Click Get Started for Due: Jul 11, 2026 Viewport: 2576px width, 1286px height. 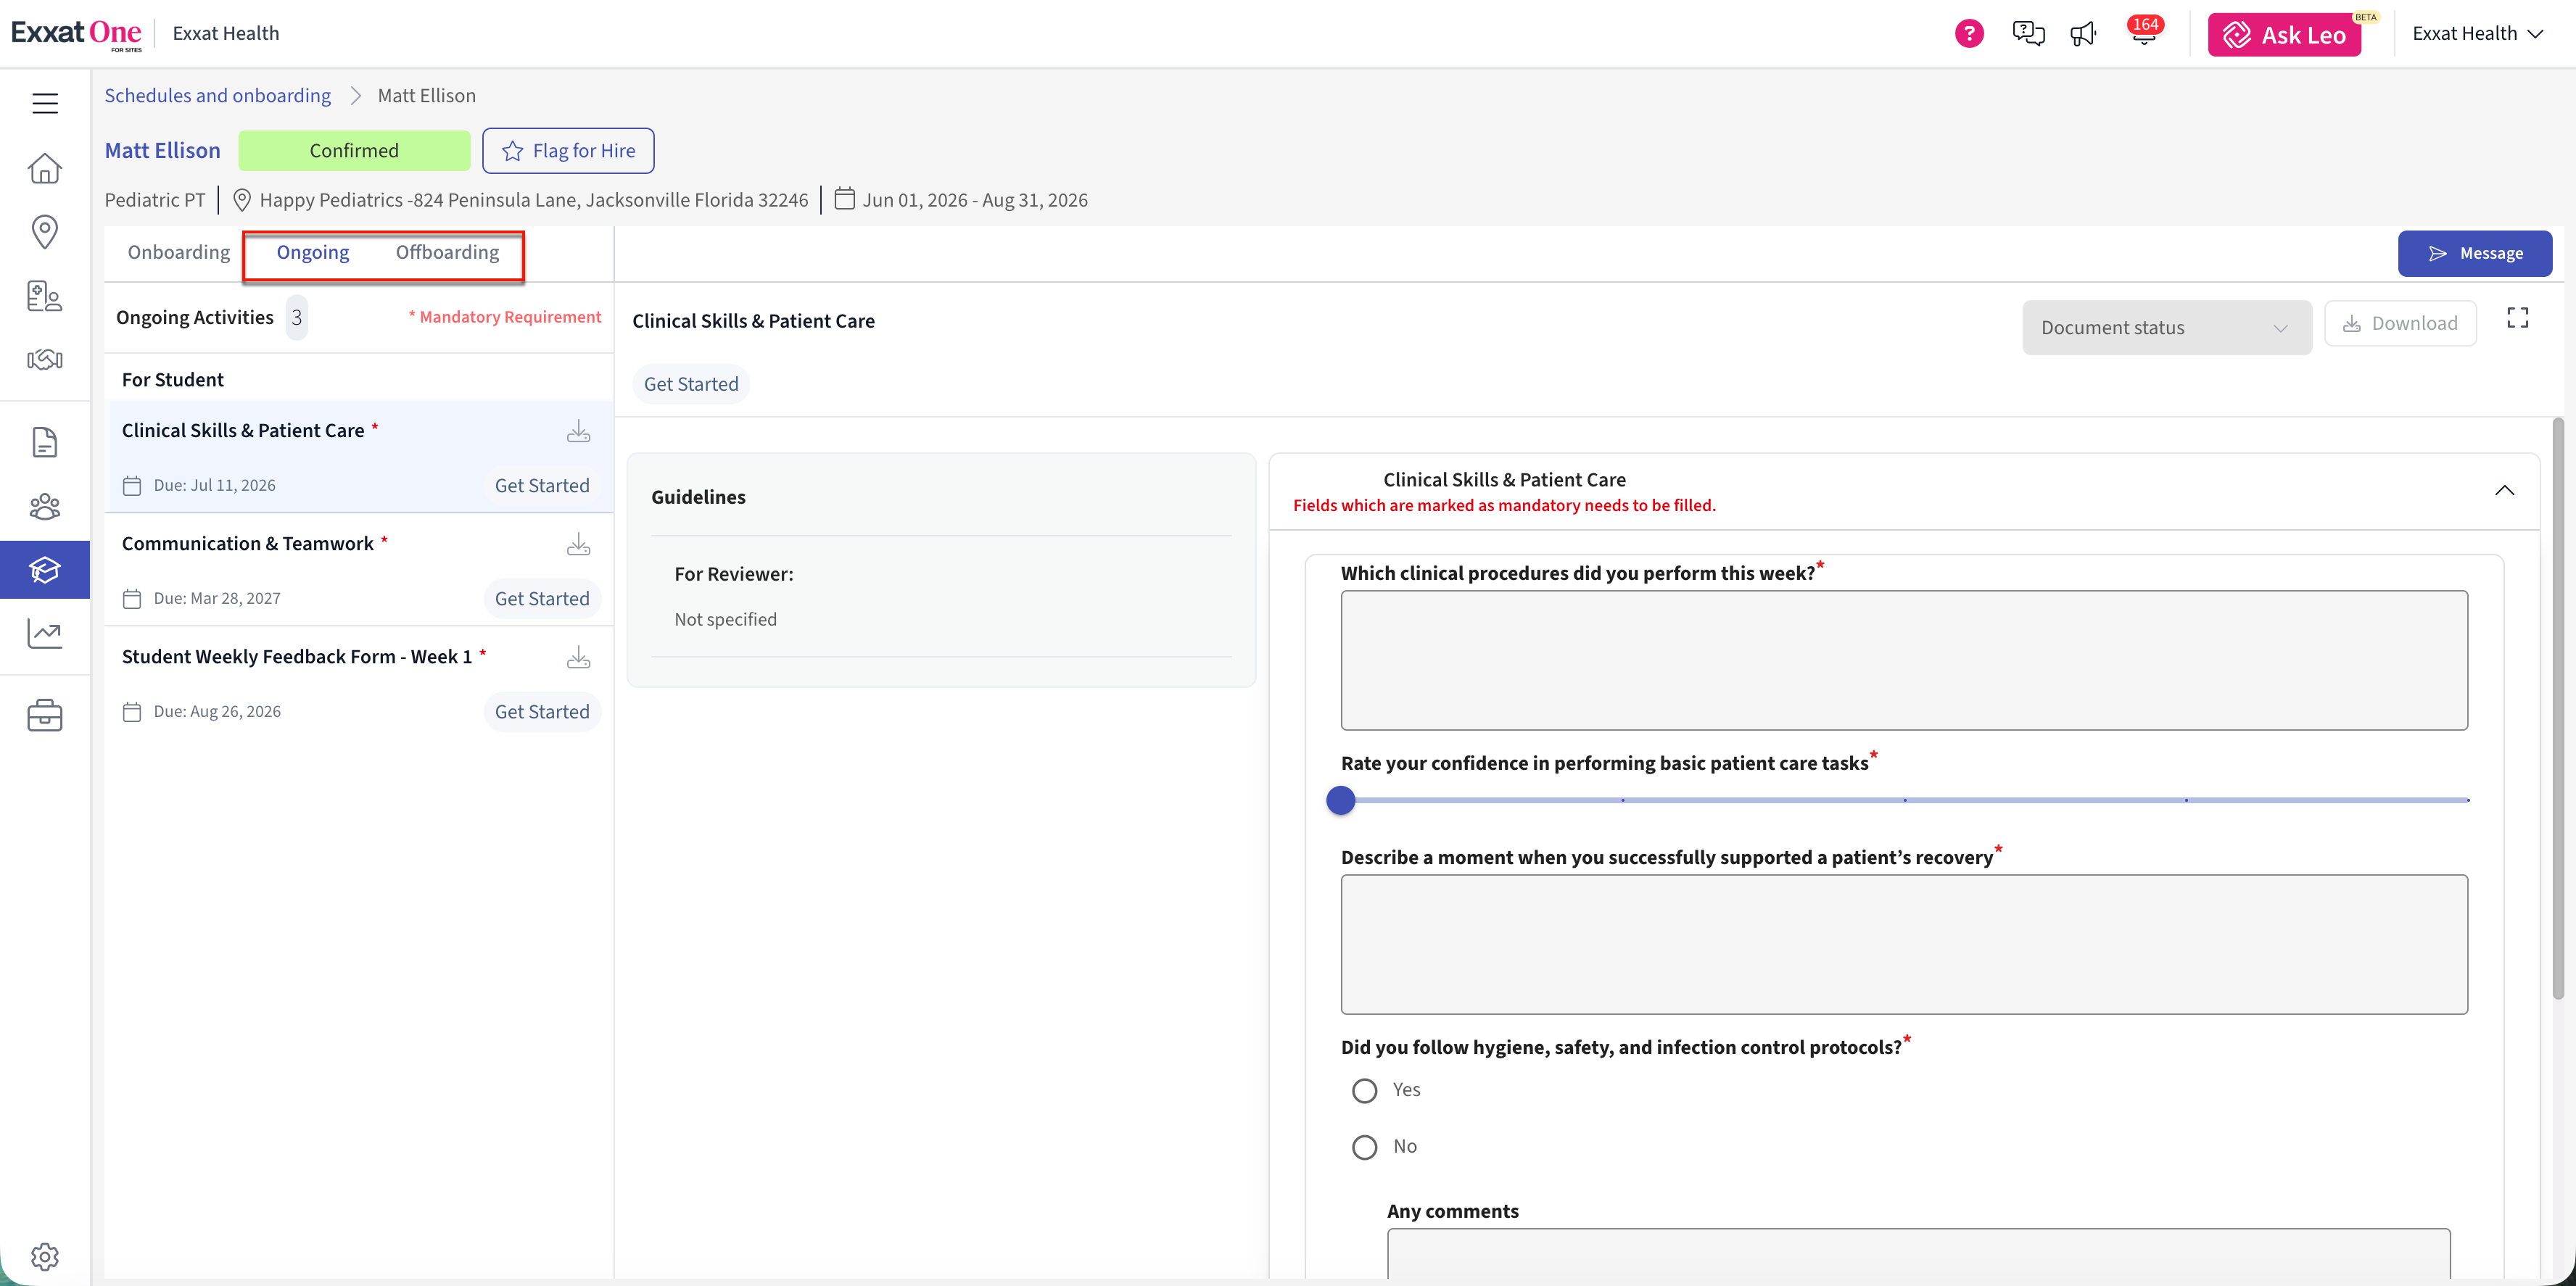[542, 486]
